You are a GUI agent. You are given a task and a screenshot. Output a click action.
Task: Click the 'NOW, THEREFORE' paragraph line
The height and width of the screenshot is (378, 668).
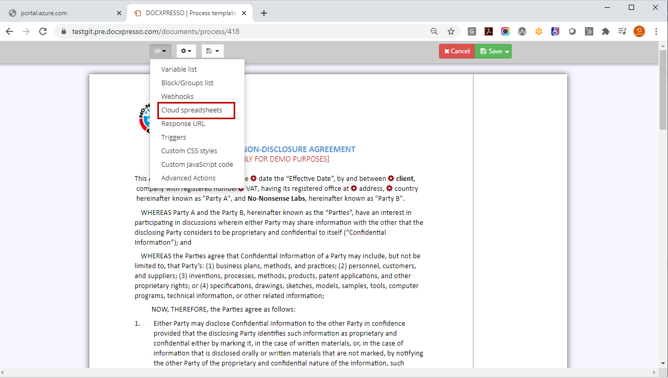pyautogui.click(x=224, y=309)
